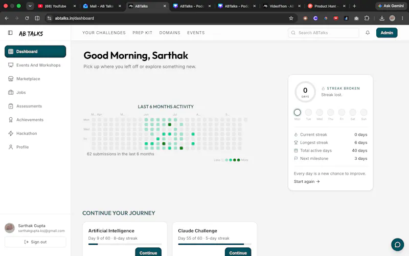This screenshot has width=409, height=256.
Task: Click the Admin button
Action: click(x=387, y=33)
